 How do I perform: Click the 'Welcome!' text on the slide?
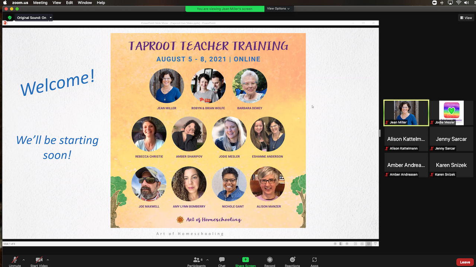tap(58, 83)
